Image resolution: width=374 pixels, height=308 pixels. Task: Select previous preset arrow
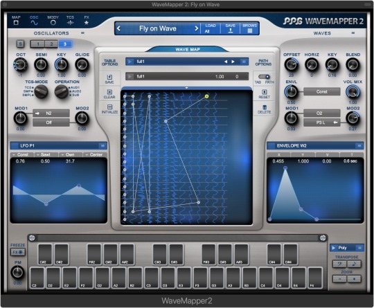pyautogui.click(x=118, y=28)
